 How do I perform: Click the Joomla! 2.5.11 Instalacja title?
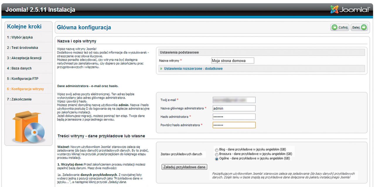pos(40,10)
